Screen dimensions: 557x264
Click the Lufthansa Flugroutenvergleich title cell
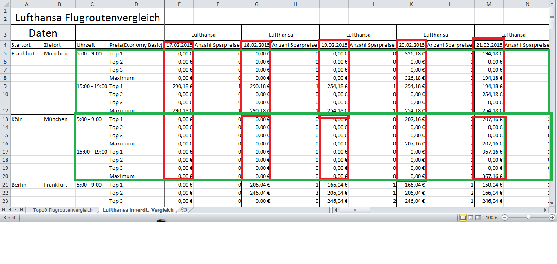click(87, 18)
